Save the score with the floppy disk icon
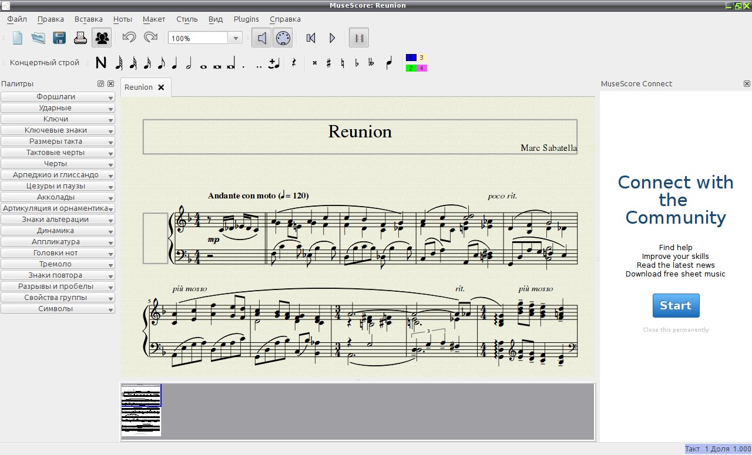The width and height of the screenshot is (752, 455). point(59,38)
